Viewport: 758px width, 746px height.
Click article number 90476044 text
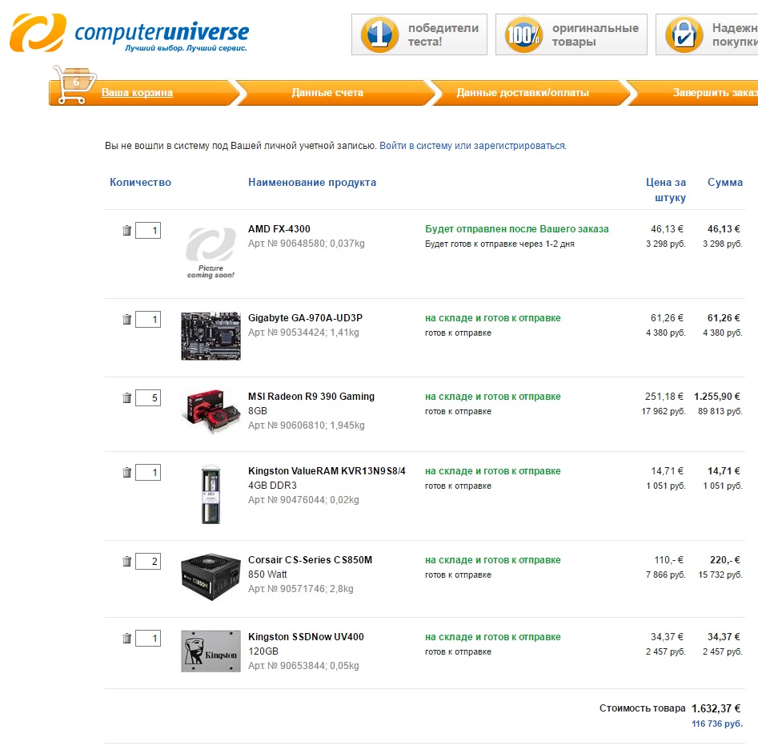(303, 500)
